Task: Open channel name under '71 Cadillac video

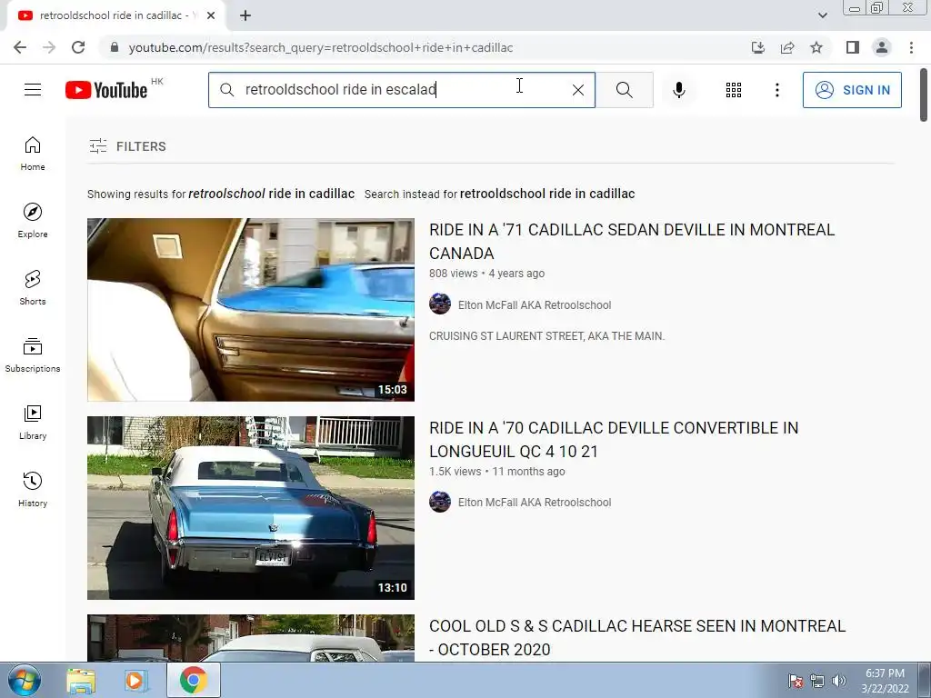Action: click(535, 305)
